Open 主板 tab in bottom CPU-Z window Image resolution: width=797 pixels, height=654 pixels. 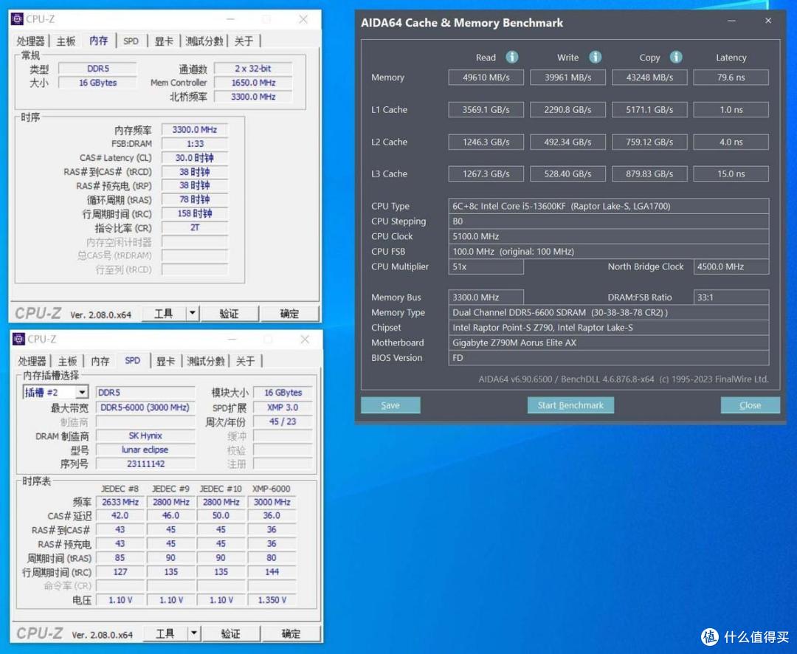[68, 361]
